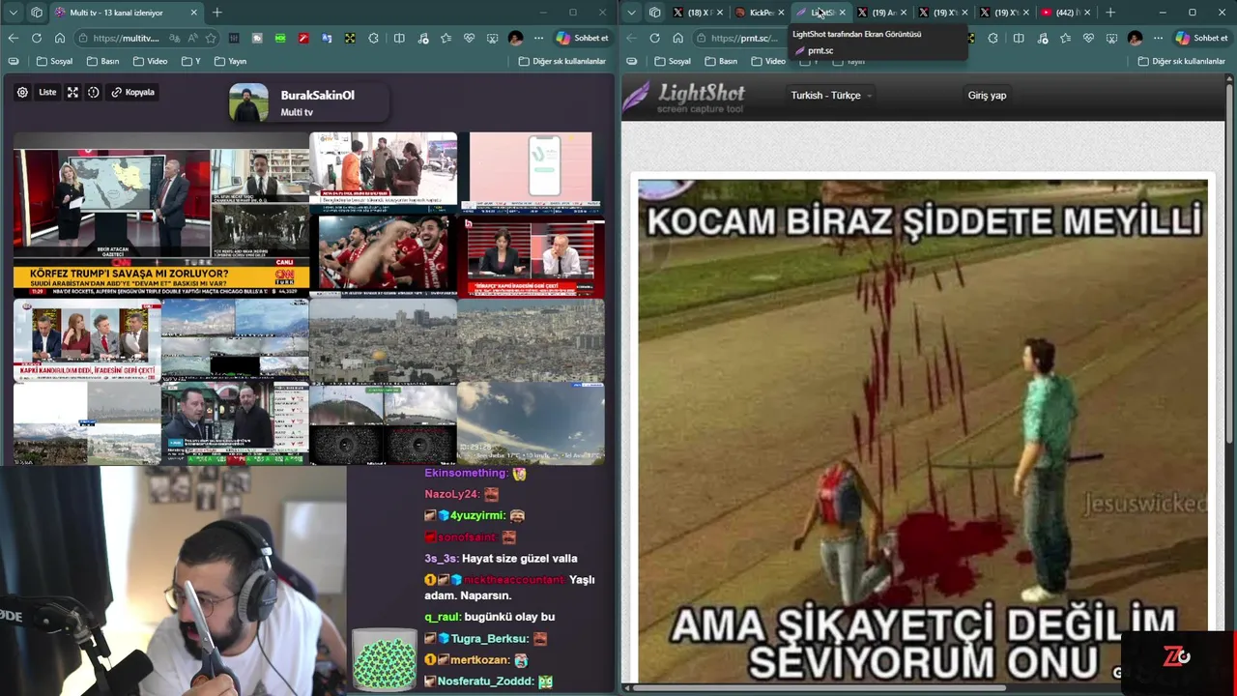
Task: Open Extensions puzzle icon in Multi tv window
Action: click(373, 39)
